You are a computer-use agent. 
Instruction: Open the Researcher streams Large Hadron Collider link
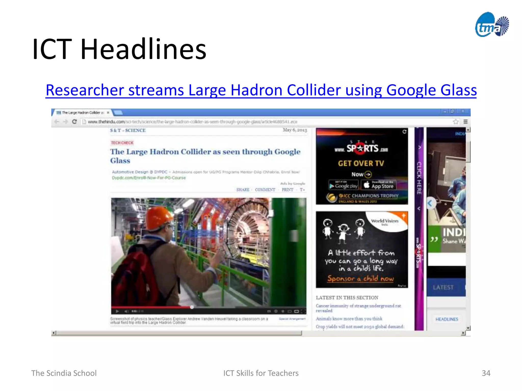point(261,90)
